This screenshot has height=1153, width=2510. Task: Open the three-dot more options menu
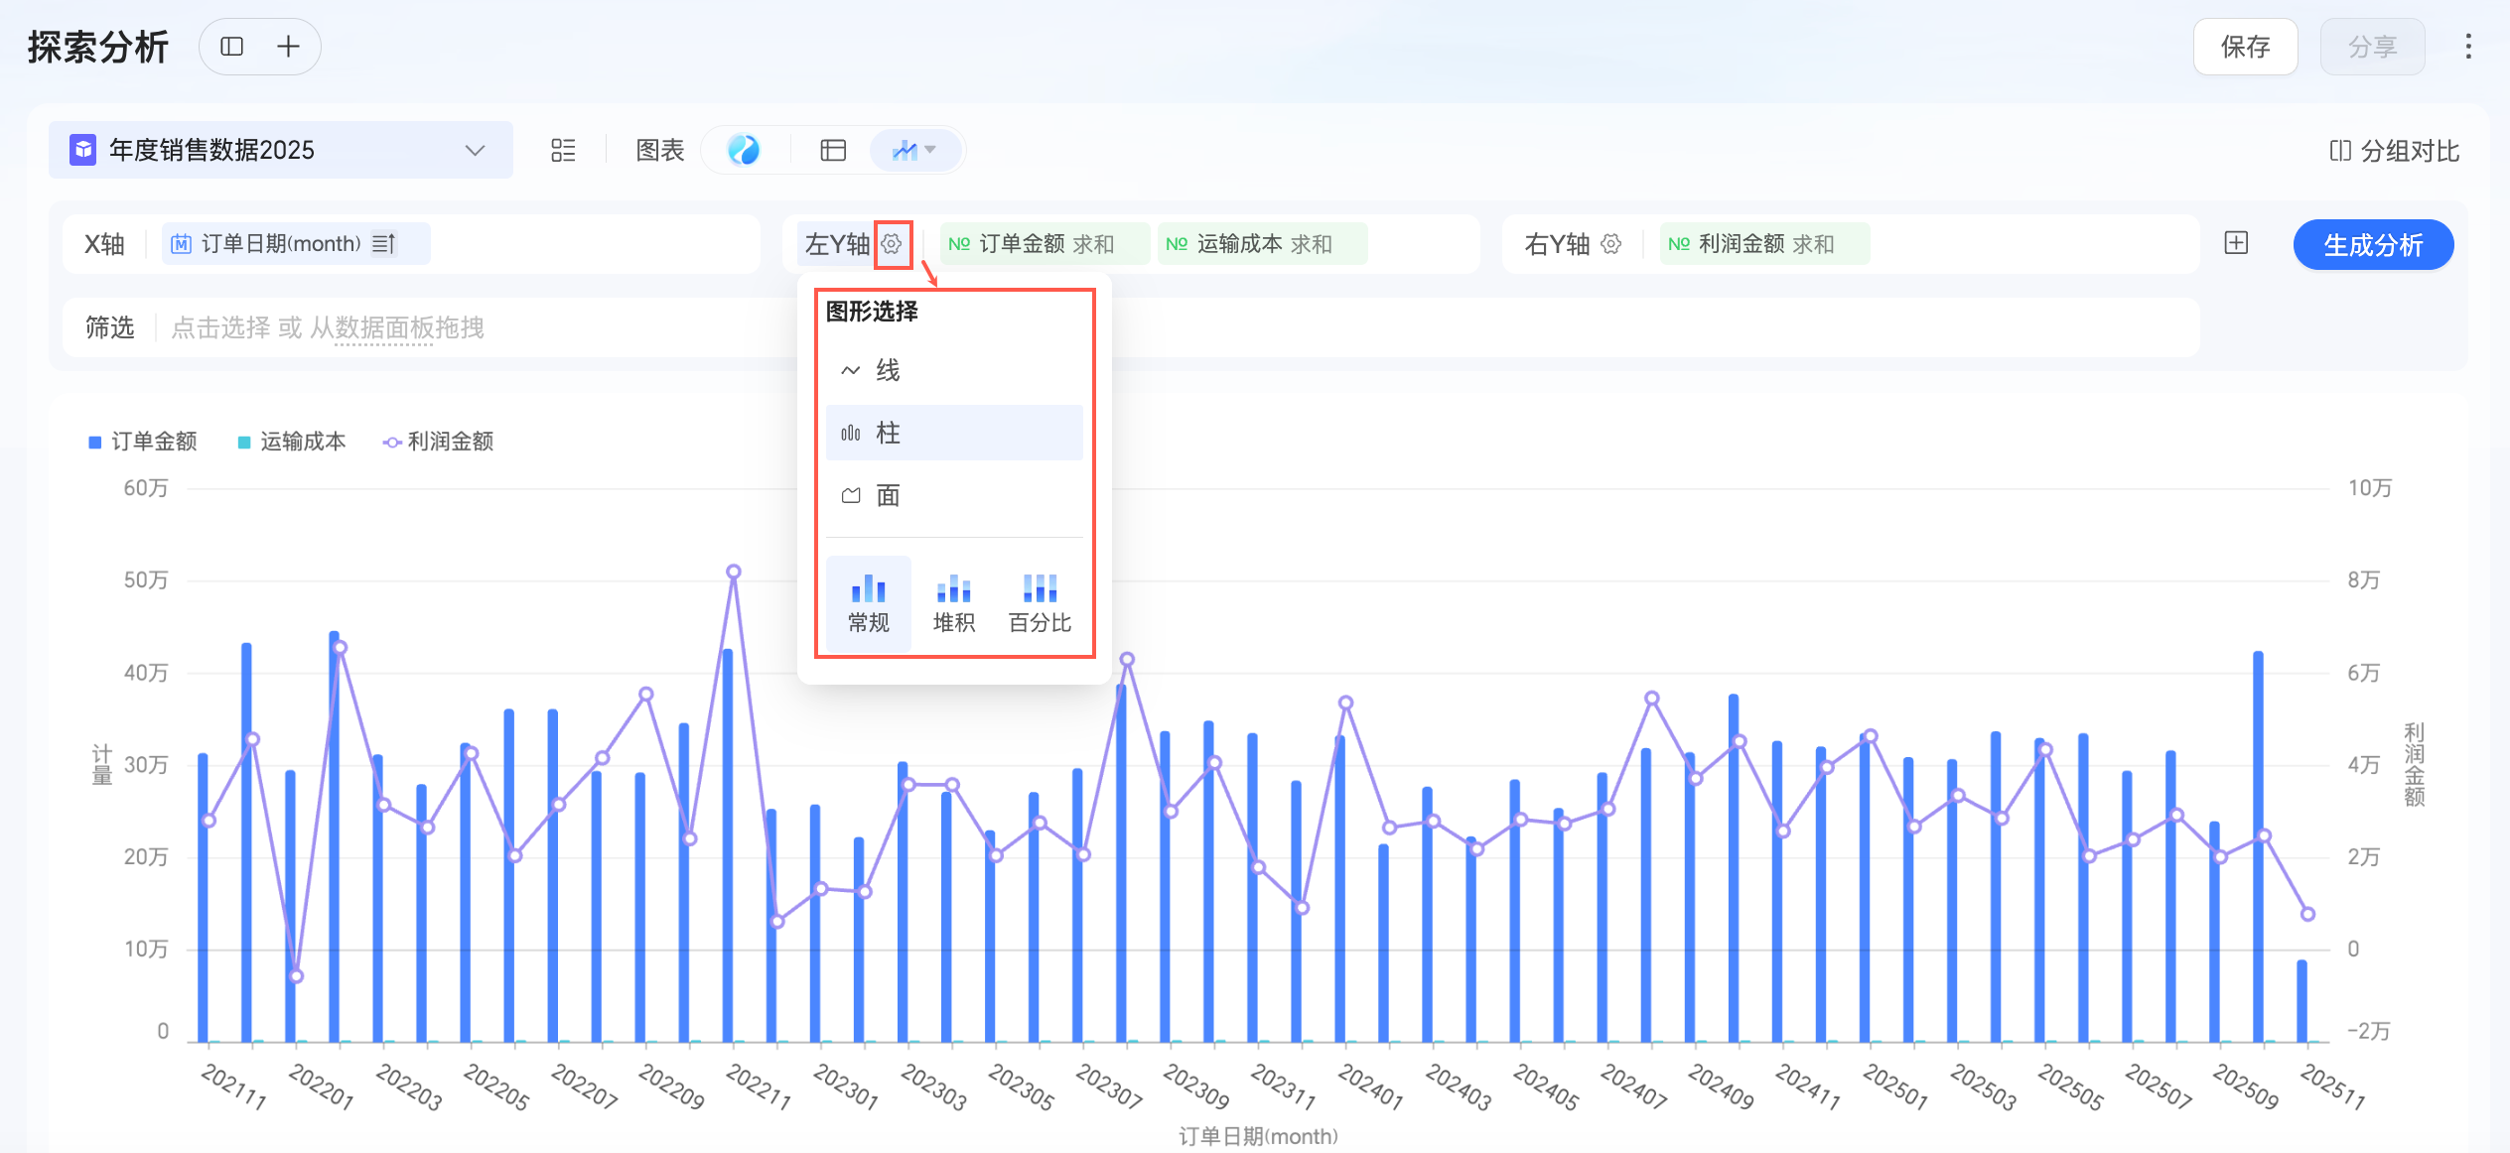click(x=2467, y=47)
